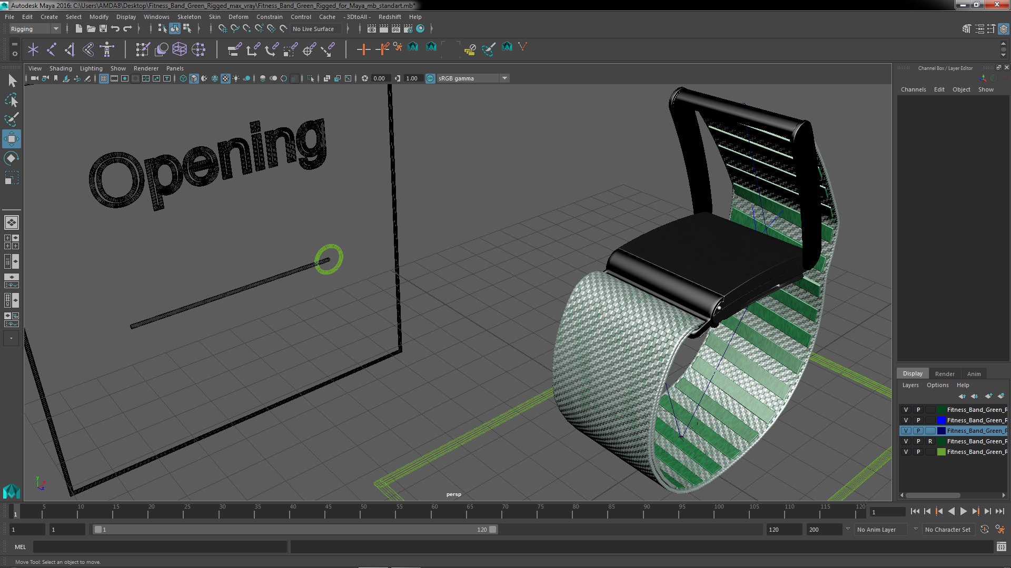Open the Script Editor icon

coord(1001,547)
